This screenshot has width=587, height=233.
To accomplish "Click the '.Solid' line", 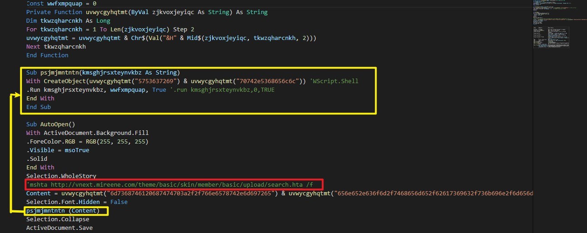I will tap(36, 159).
